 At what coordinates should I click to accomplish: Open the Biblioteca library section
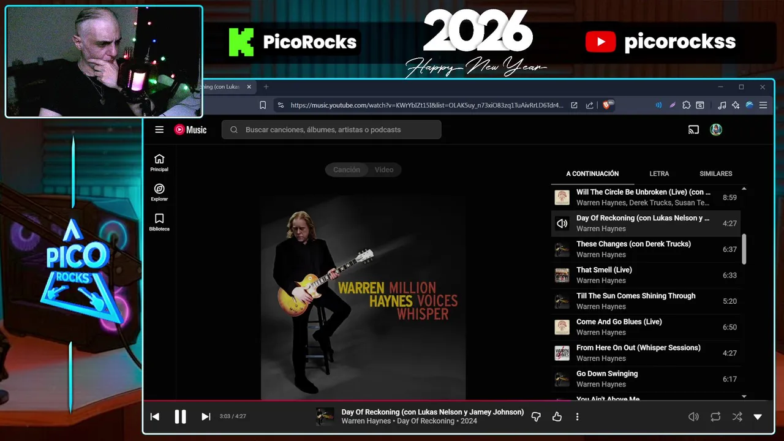click(159, 222)
